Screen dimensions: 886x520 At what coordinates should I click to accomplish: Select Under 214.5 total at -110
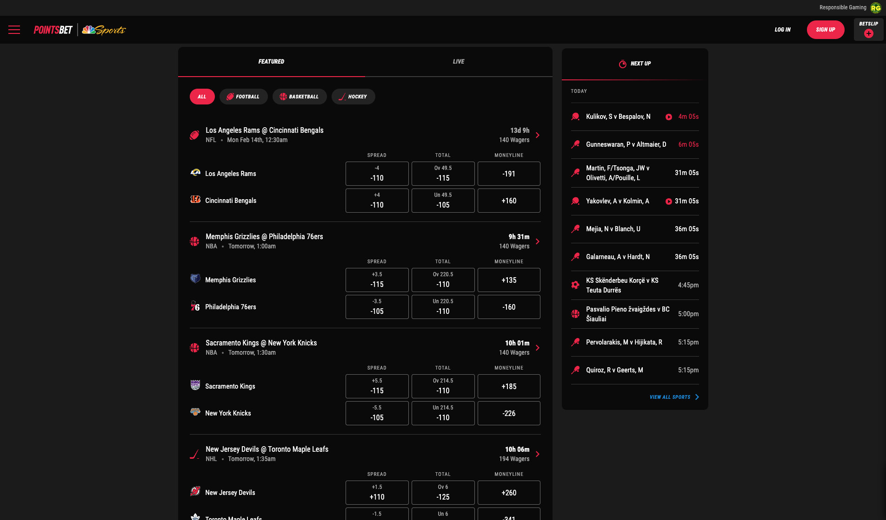(443, 413)
